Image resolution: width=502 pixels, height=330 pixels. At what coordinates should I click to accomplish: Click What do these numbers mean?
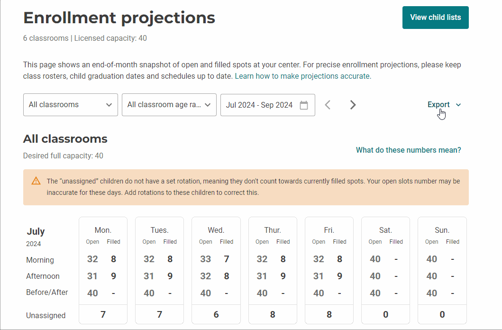408,150
